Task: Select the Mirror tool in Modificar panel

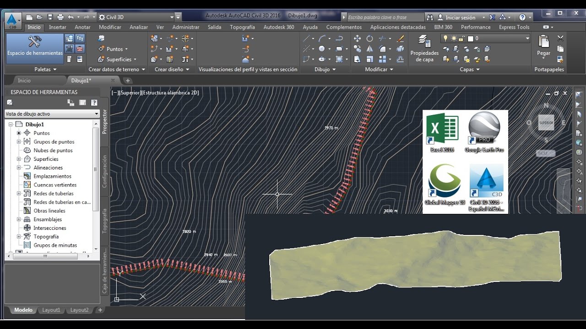Action: click(x=369, y=49)
